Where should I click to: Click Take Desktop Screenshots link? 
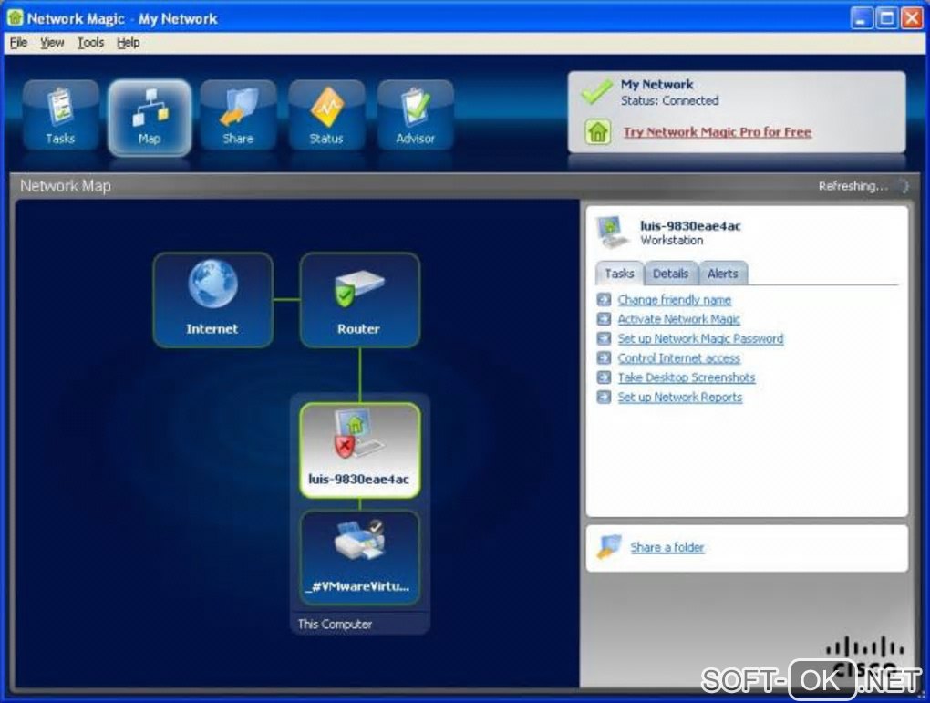pos(687,377)
